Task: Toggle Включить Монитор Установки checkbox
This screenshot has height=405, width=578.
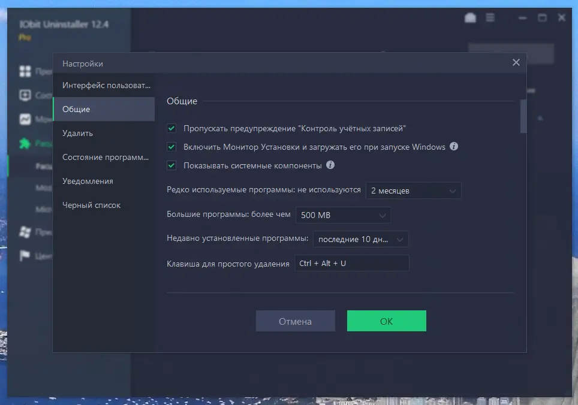Action: [x=171, y=147]
